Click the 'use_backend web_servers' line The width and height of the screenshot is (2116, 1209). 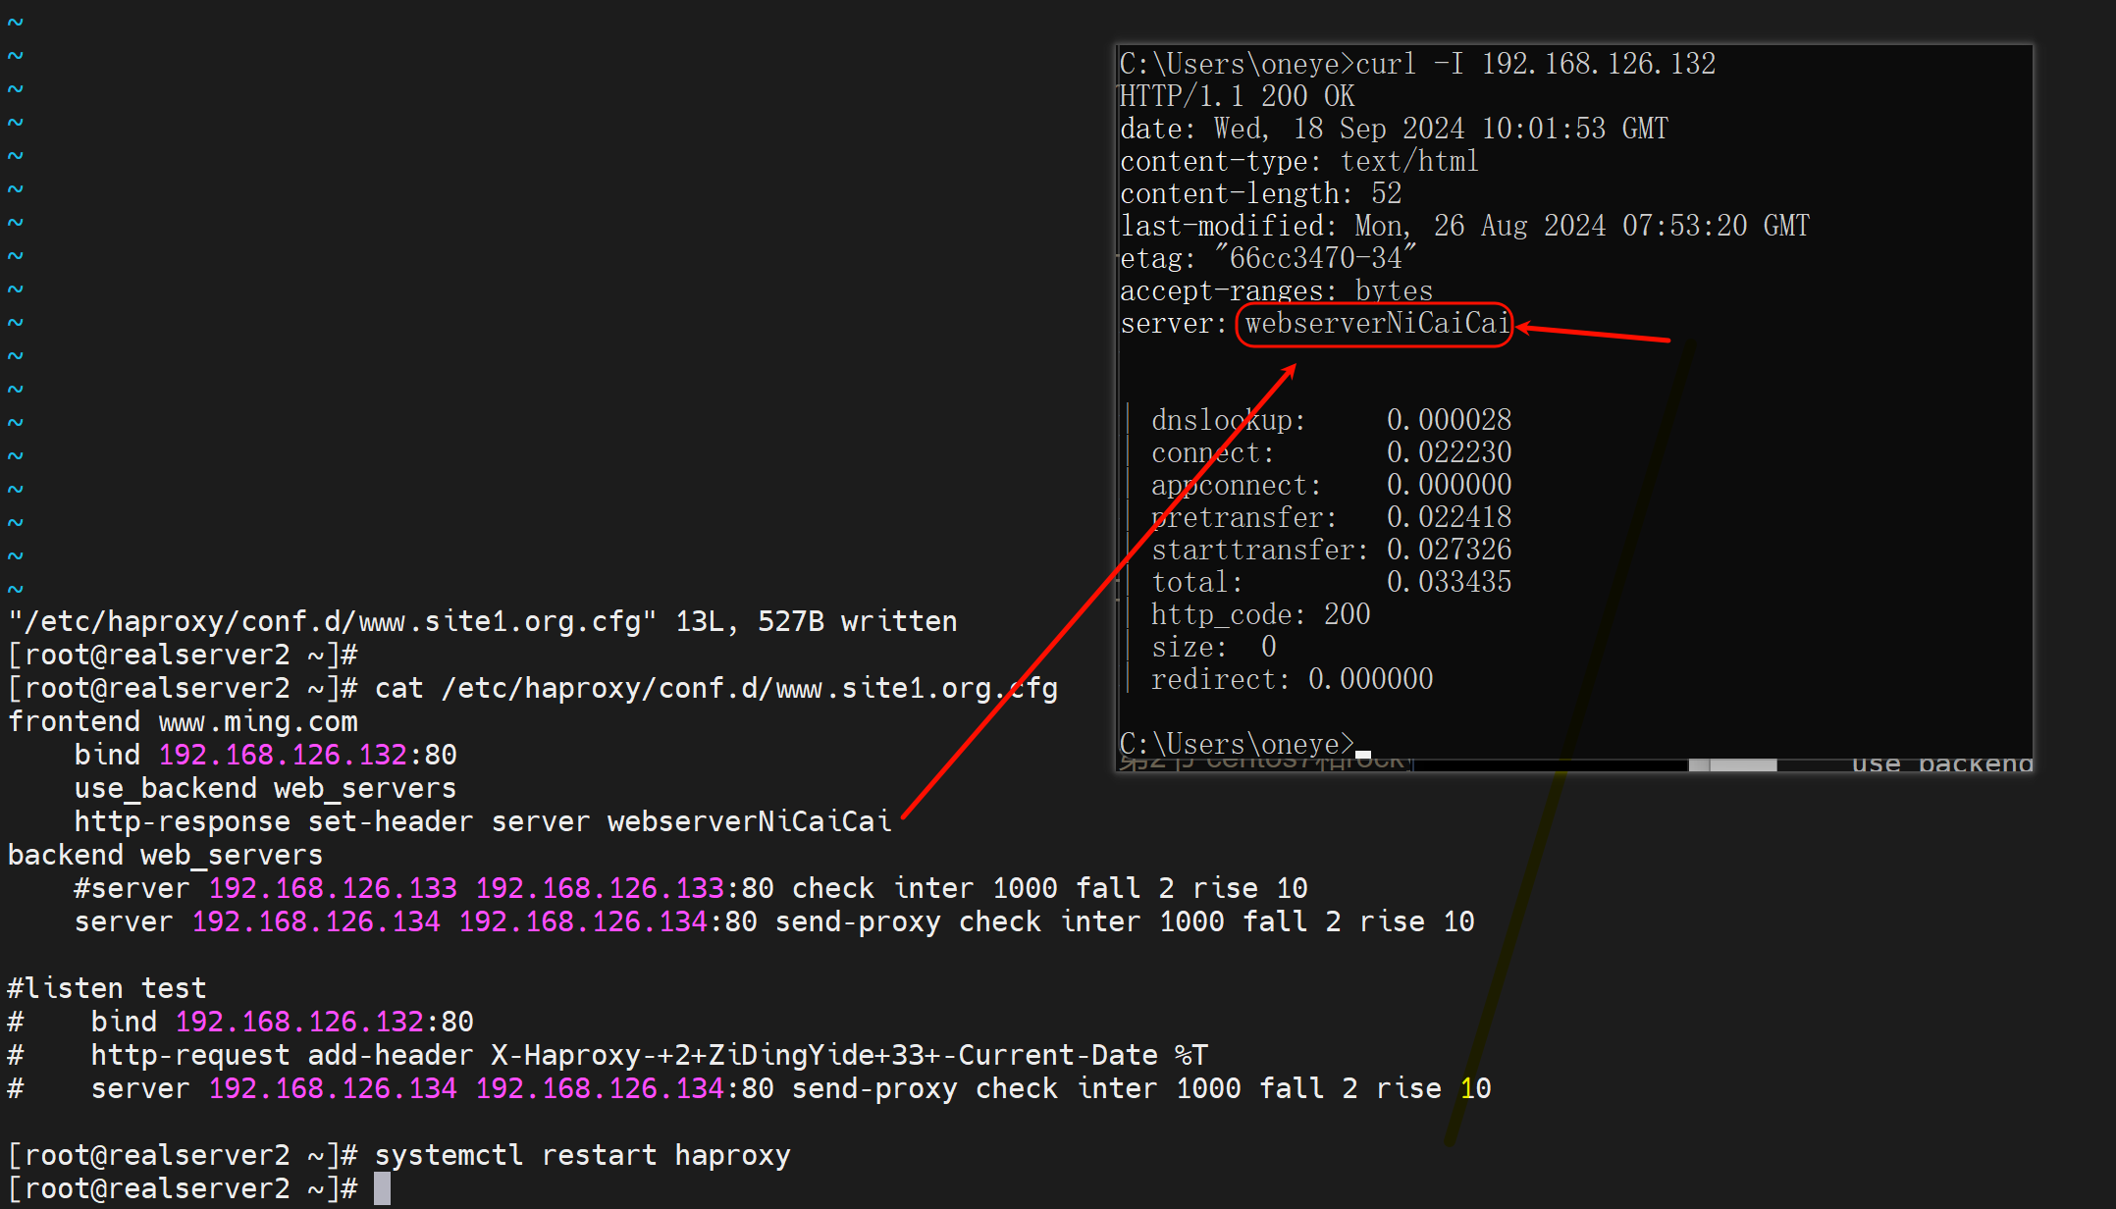265,788
